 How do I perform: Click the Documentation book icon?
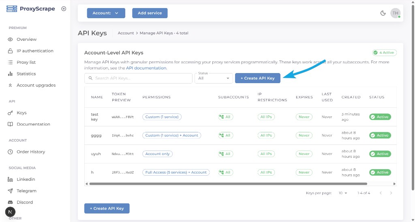pyautogui.click(x=10, y=124)
